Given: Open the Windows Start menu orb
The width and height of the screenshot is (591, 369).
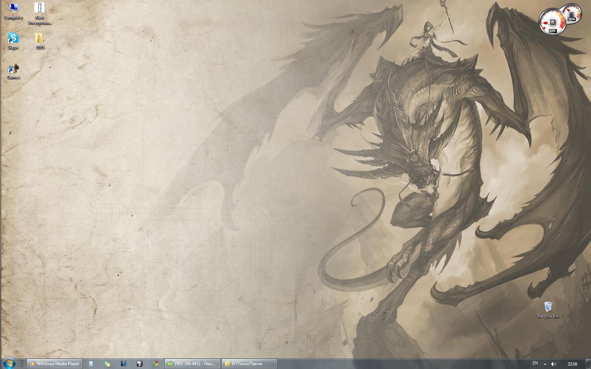Looking at the screenshot, I should [x=9, y=363].
